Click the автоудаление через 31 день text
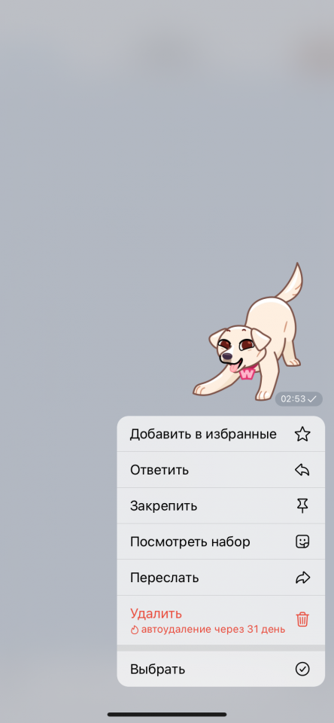This screenshot has height=723, width=334. tap(213, 630)
